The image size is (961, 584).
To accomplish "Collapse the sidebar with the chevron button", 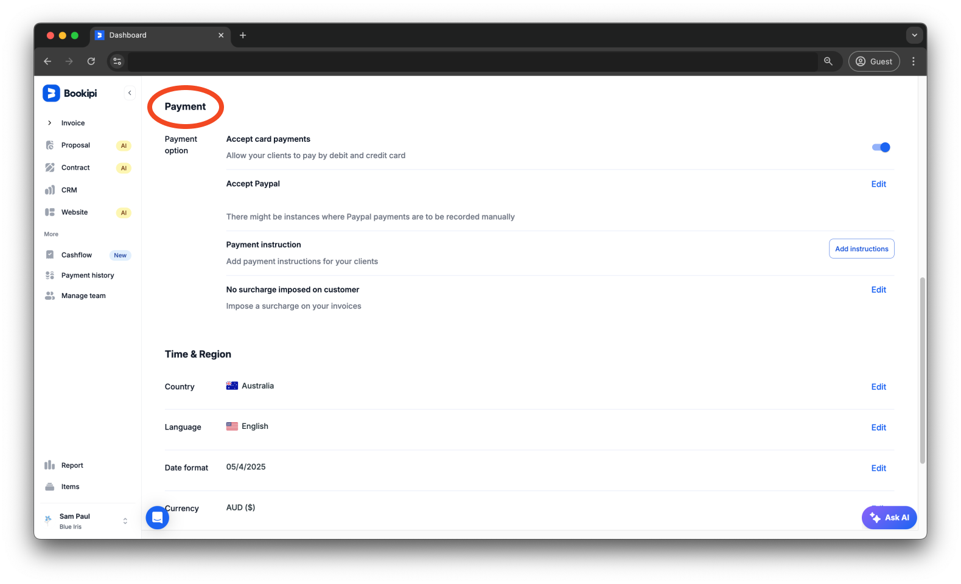I will 130,93.
